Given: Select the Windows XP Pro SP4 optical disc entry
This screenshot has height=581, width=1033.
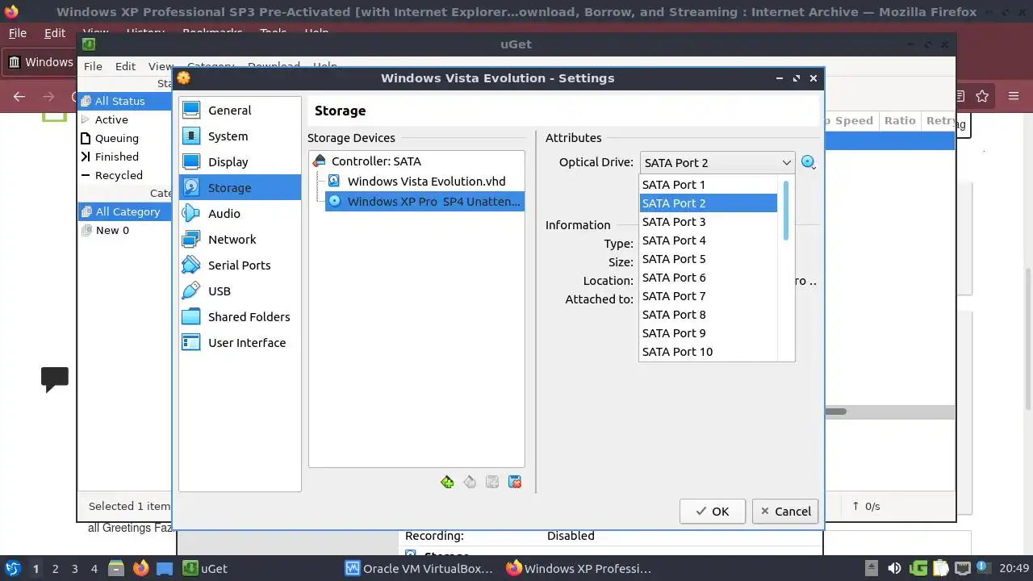Looking at the screenshot, I should 424,202.
